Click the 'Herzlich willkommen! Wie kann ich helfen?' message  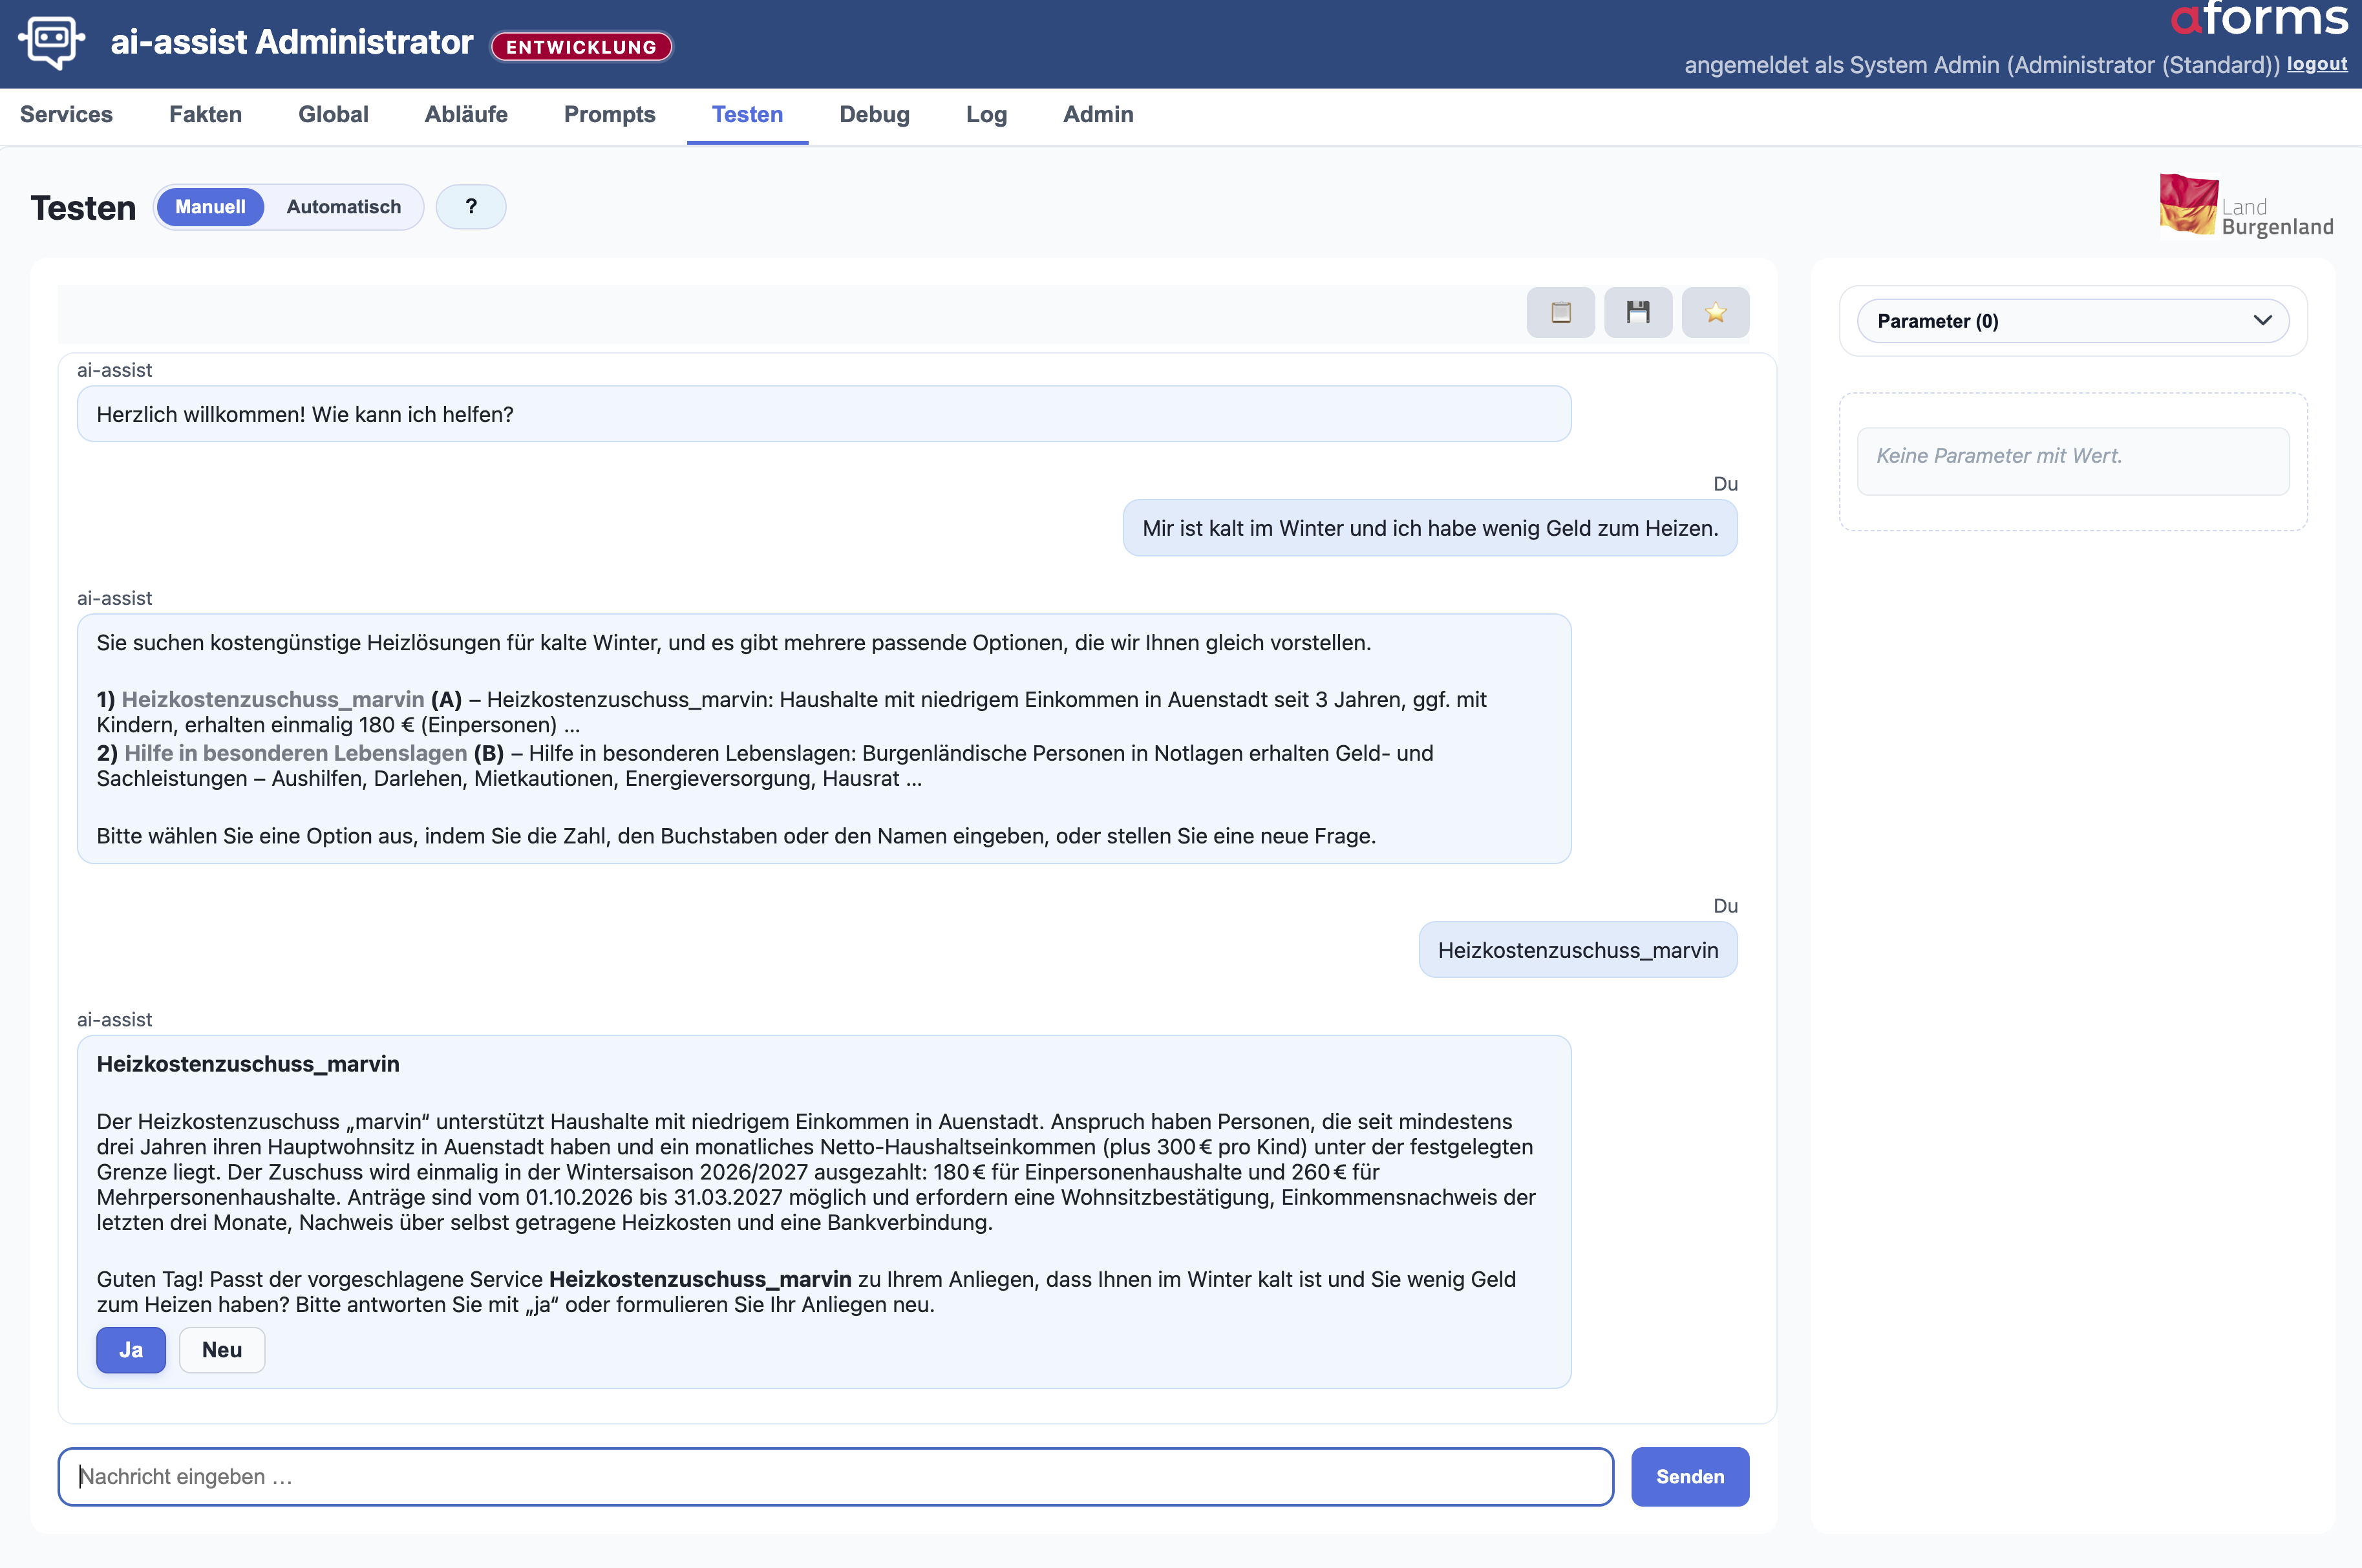[823, 414]
